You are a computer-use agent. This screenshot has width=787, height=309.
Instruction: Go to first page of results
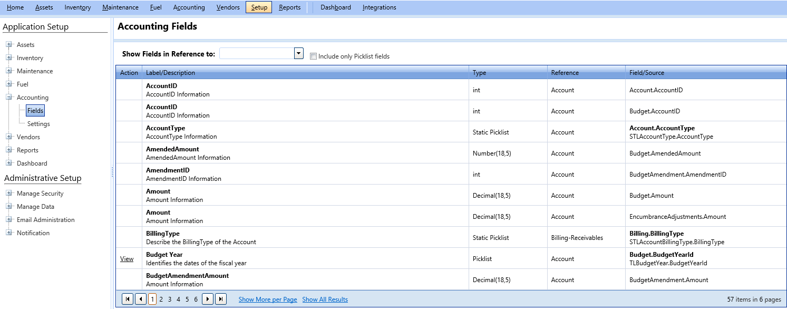point(128,299)
